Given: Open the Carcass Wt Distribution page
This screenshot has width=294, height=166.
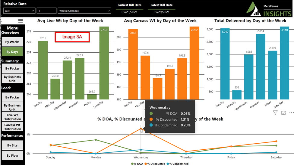Looking at the screenshot, I should click(x=12, y=127).
